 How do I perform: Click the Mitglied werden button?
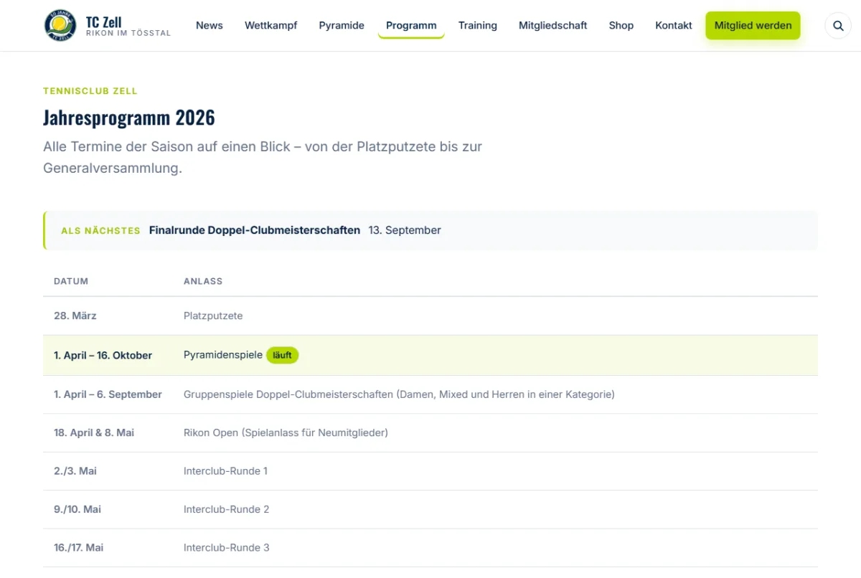coord(753,25)
